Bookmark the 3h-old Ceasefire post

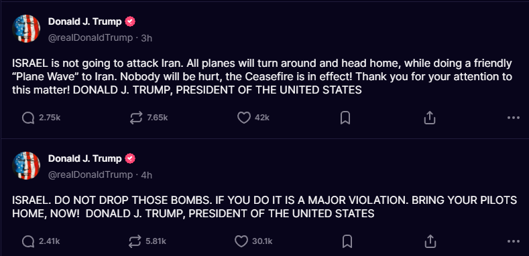click(345, 118)
